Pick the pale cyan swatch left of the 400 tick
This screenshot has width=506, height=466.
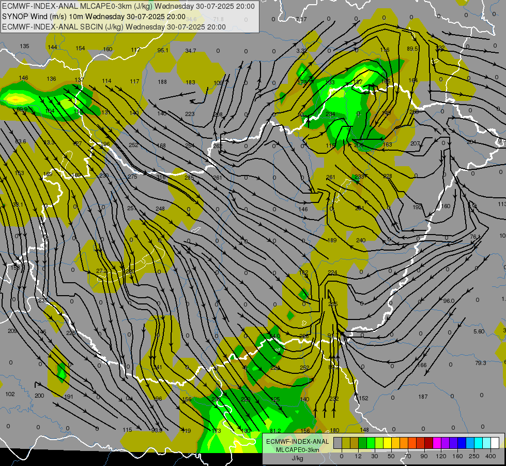point(487,443)
